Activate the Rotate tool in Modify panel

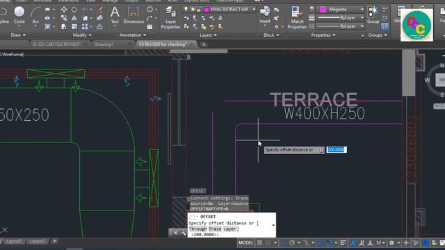coord(74,10)
